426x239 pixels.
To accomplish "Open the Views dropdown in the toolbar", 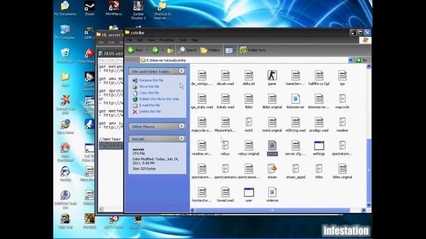I will pyautogui.click(x=230, y=50).
